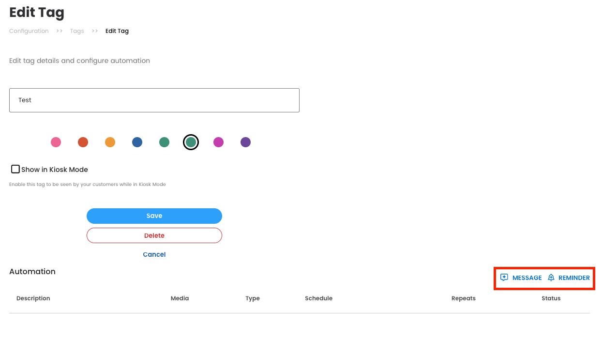
Task: Select the dark blue color swatch
Action: coord(137,142)
